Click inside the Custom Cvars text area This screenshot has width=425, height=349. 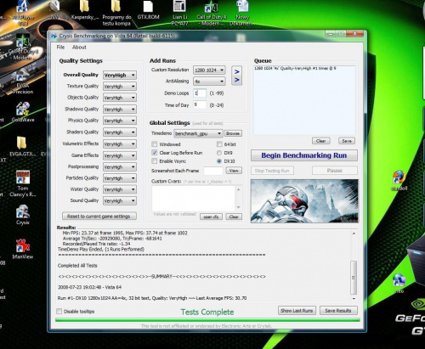[194, 198]
